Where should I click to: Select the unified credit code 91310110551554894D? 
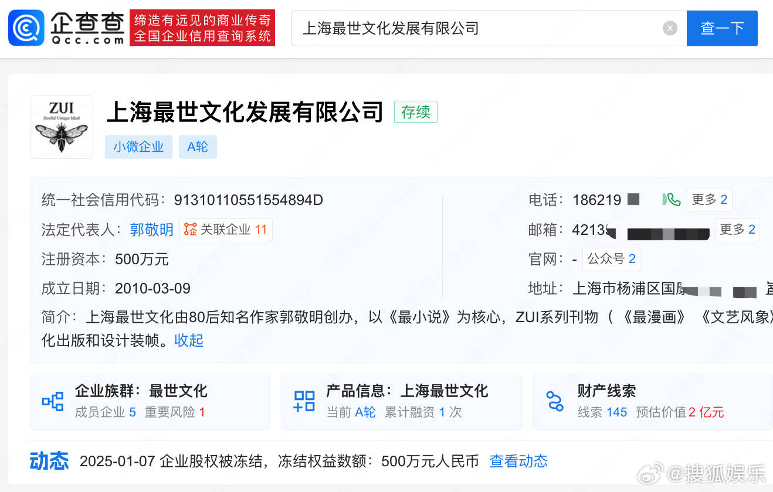[248, 200]
